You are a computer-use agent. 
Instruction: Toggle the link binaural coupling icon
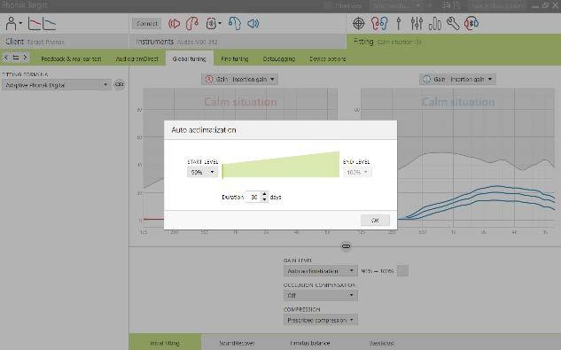(x=346, y=246)
